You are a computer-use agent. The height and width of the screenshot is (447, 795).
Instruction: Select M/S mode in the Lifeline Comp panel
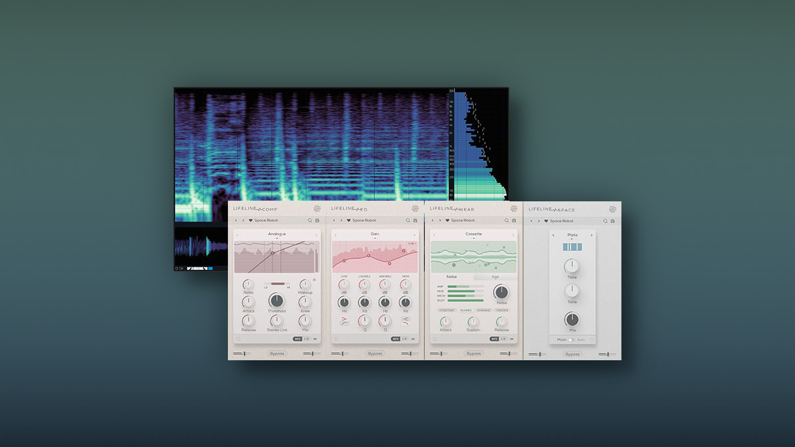click(x=298, y=339)
